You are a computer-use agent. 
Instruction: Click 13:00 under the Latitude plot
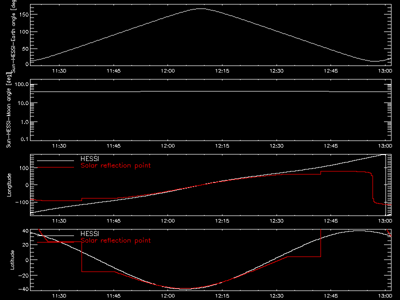(385, 296)
